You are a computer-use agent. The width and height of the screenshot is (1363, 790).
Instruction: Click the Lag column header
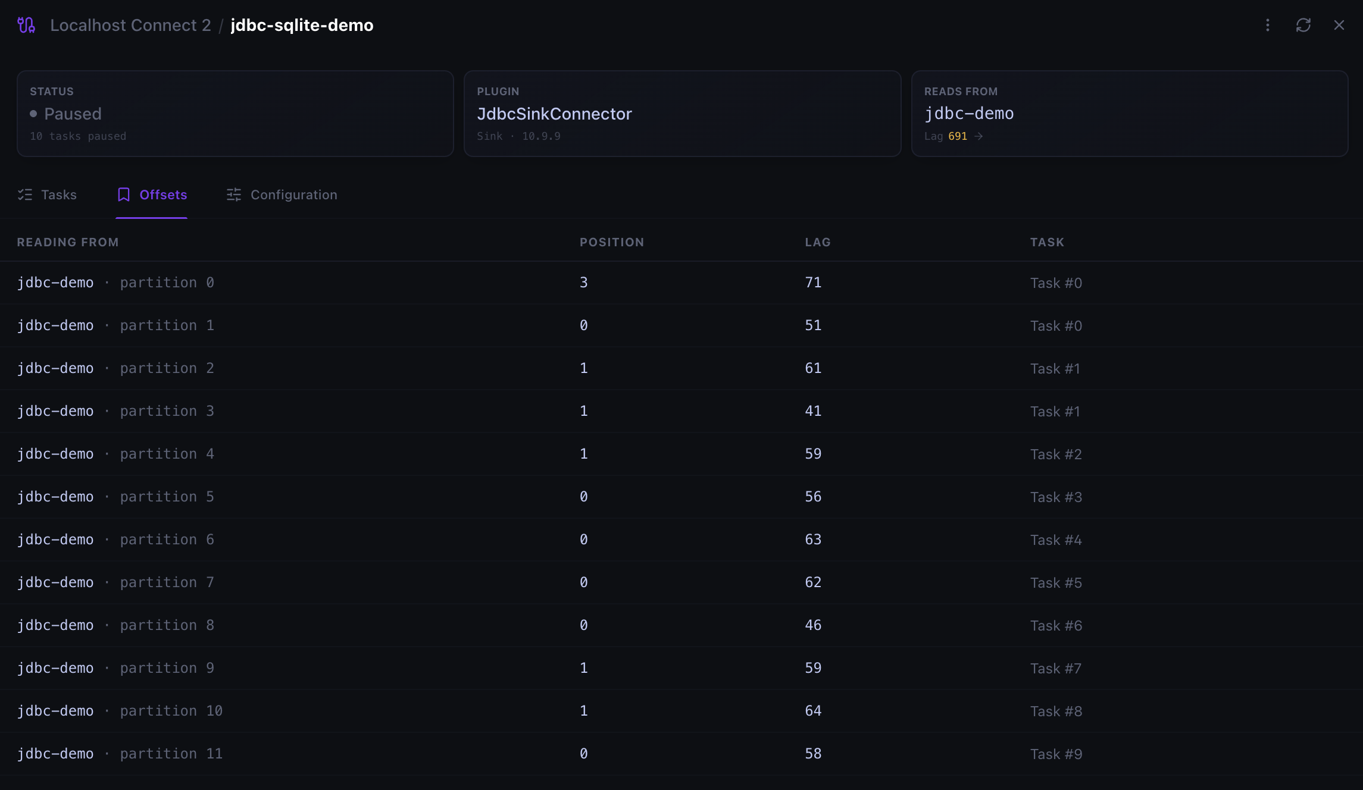click(818, 242)
